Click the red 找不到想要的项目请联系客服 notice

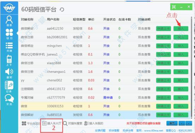(143, 123)
